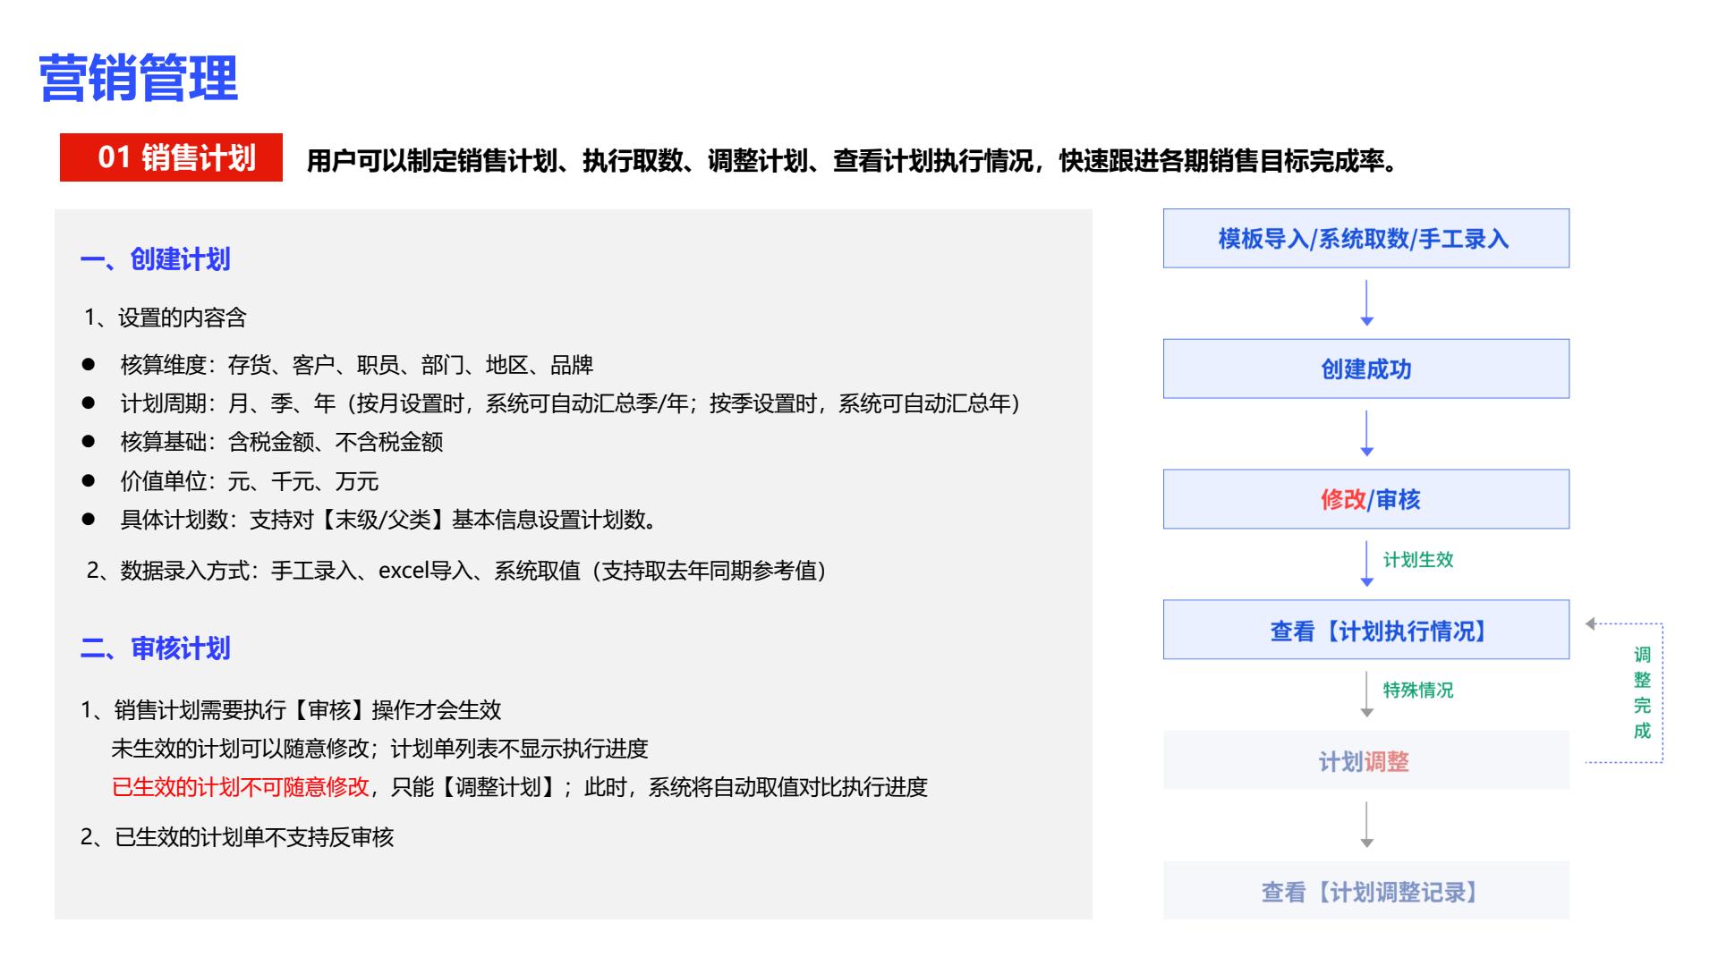This screenshot has width=1718, height=966.
Task: Click the 已生效的计划单不支持反审核 line
Action: pos(237,837)
